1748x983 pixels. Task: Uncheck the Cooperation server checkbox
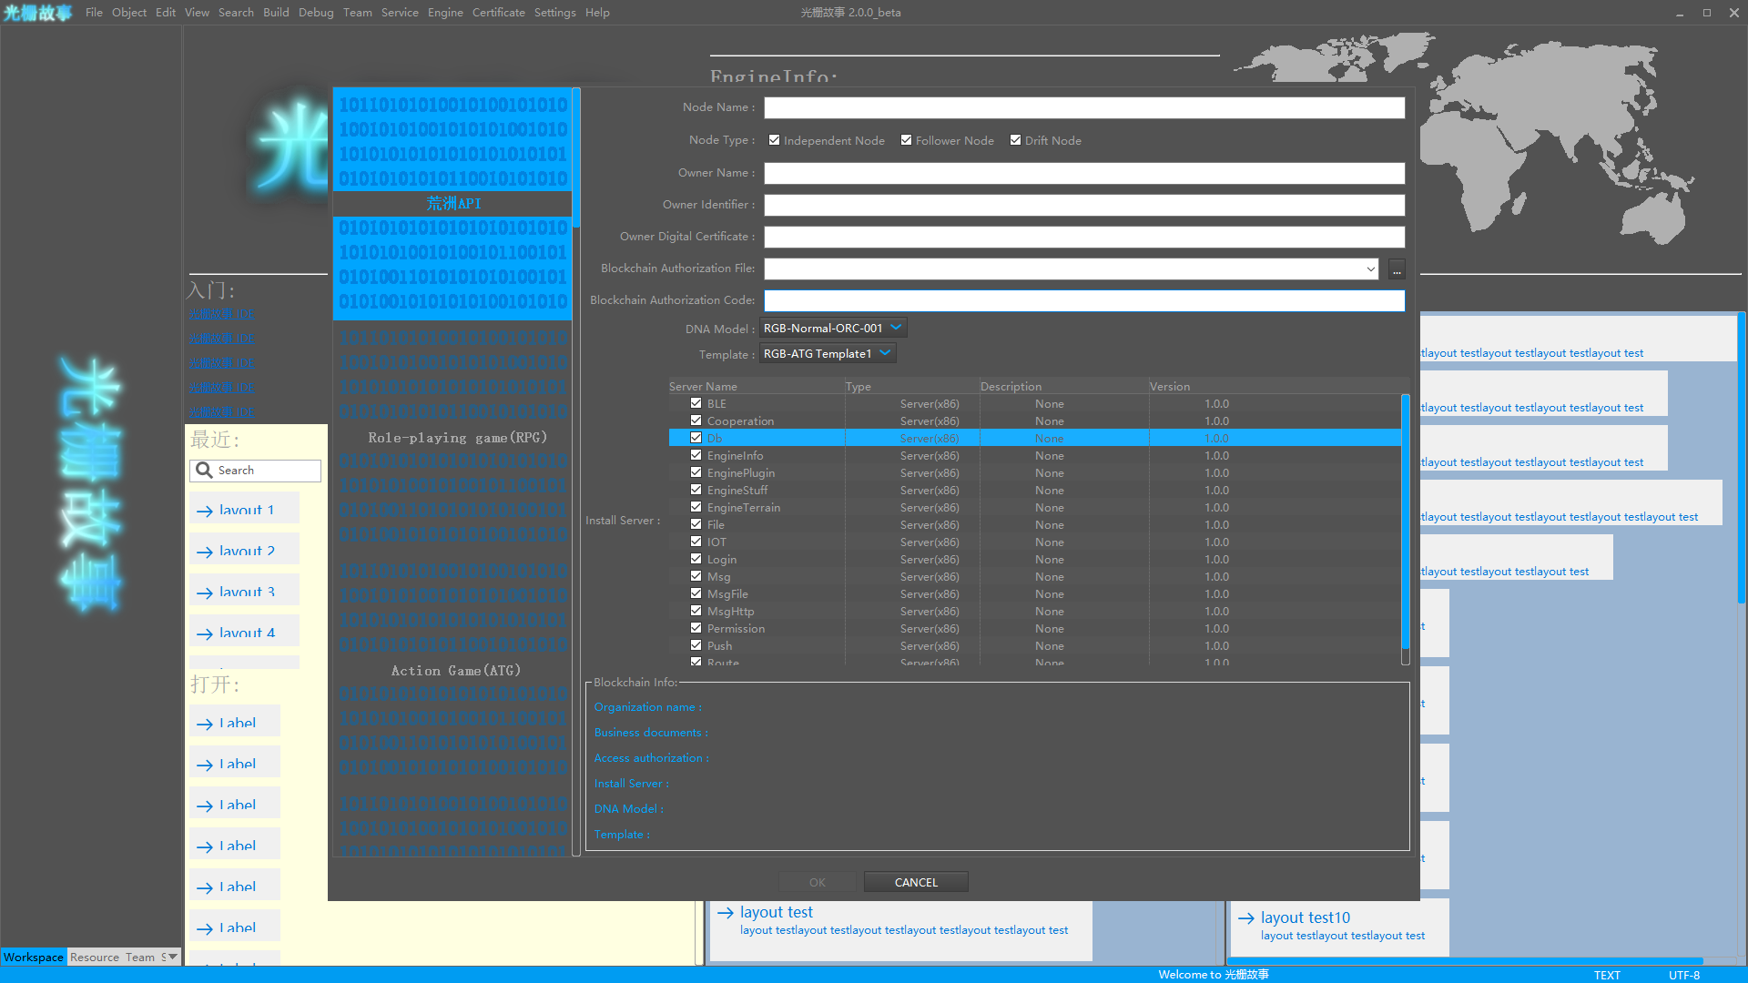[x=696, y=421]
